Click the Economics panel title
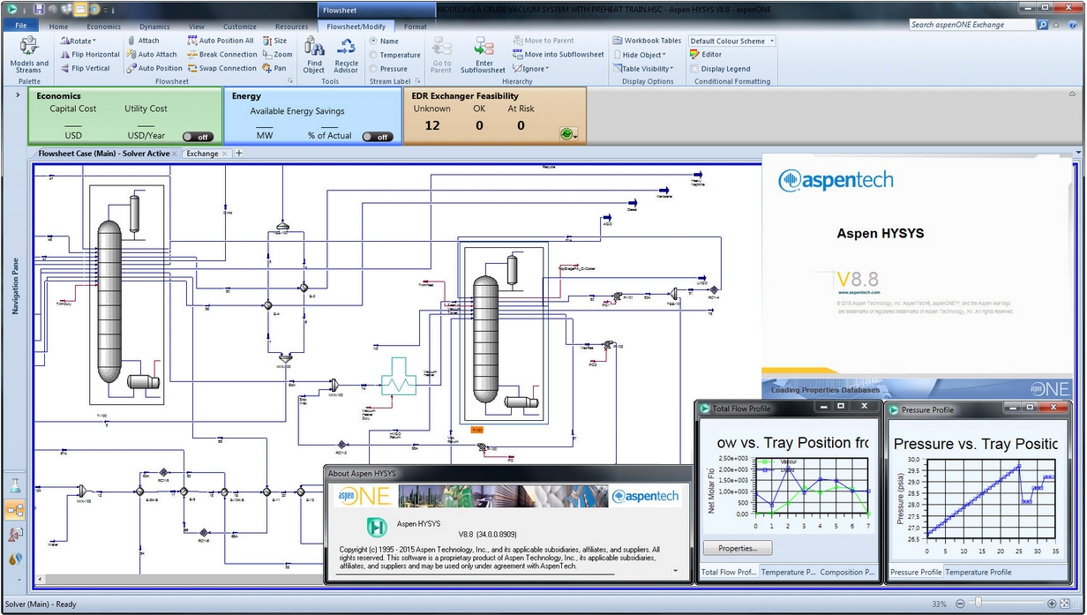The height and width of the screenshot is (615, 1087). tap(58, 96)
